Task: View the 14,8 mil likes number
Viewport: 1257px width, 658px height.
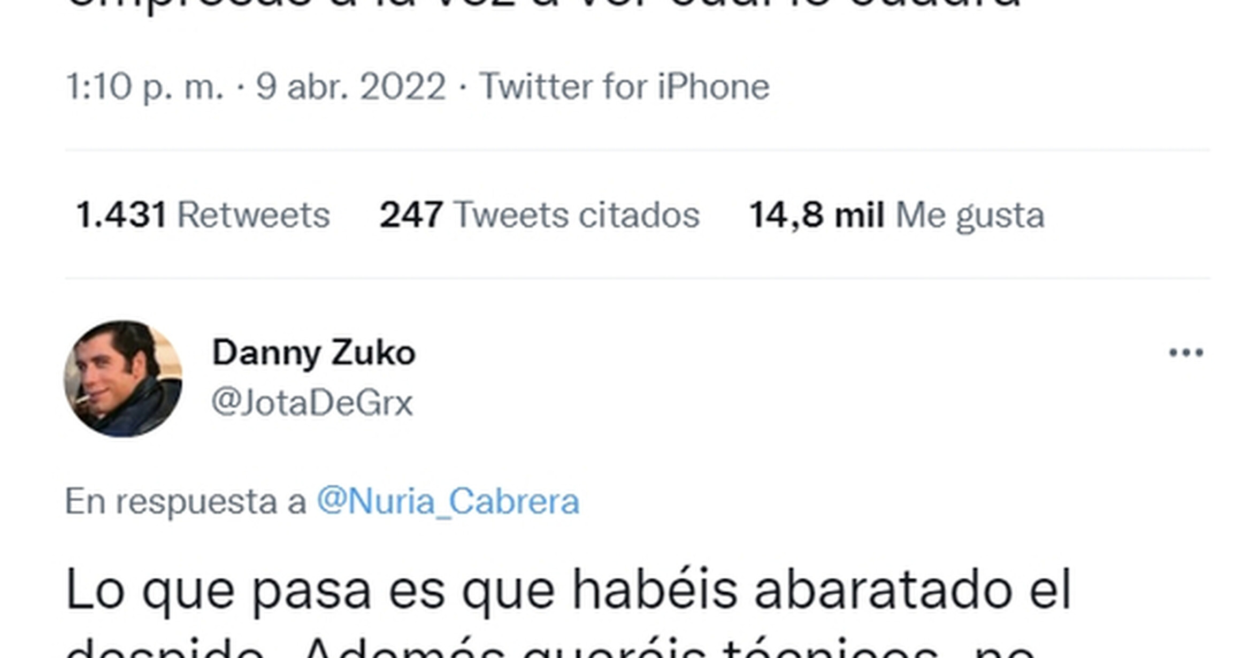Action: (817, 215)
